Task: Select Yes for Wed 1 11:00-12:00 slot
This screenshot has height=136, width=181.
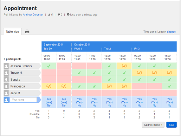Action: [94, 99]
